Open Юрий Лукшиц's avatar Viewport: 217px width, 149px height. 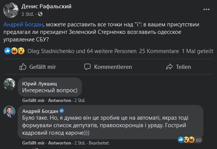[x=9, y=84]
